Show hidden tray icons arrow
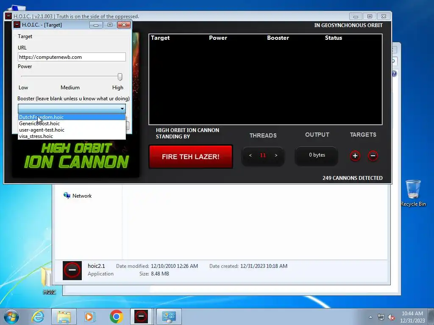The width and height of the screenshot is (434, 325). (370, 317)
